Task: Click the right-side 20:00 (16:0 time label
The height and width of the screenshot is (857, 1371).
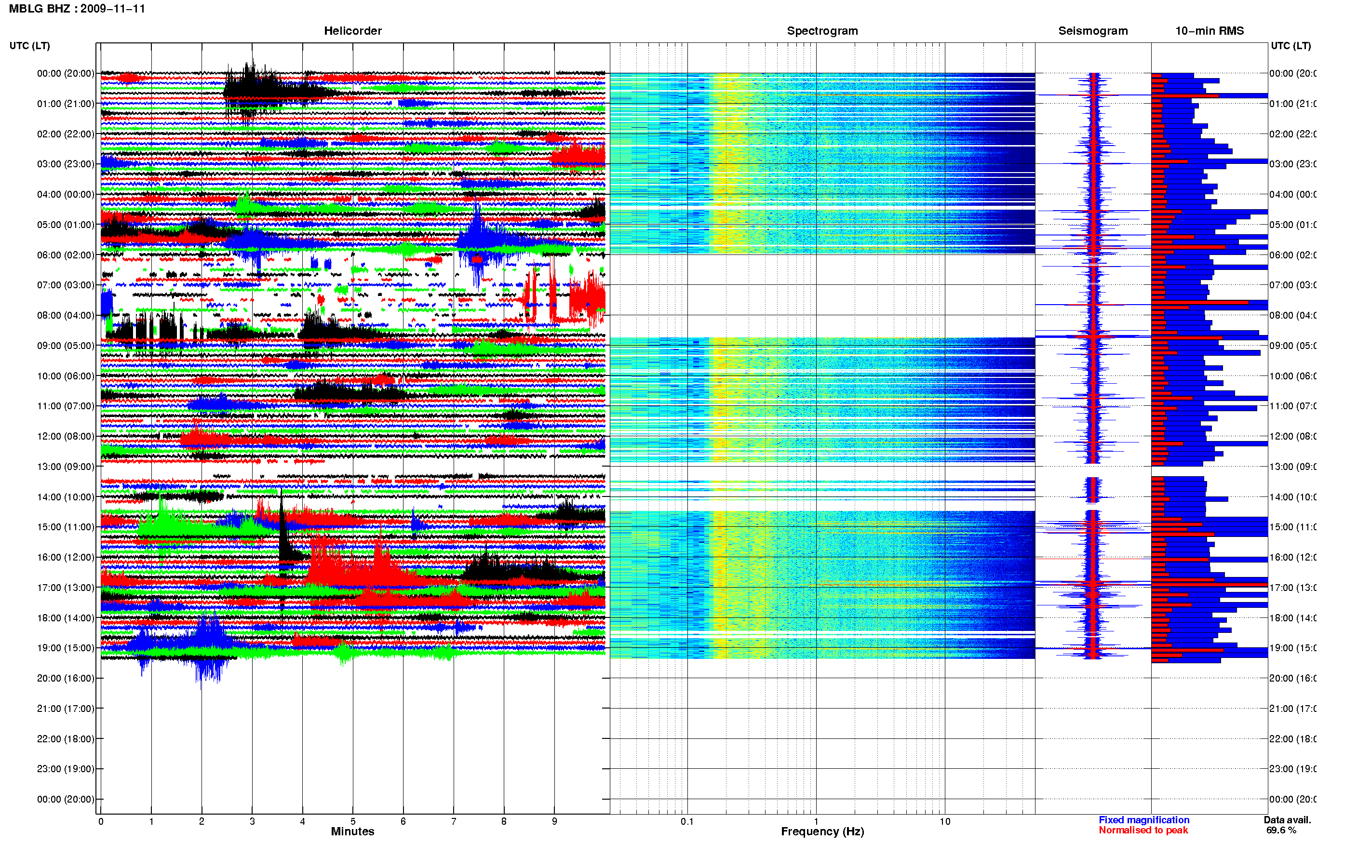Action: (1293, 678)
